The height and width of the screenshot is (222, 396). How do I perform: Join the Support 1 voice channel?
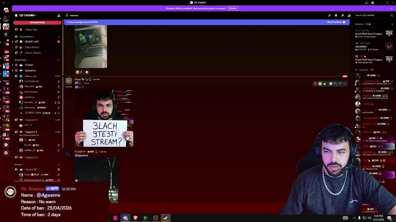[37, 132]
